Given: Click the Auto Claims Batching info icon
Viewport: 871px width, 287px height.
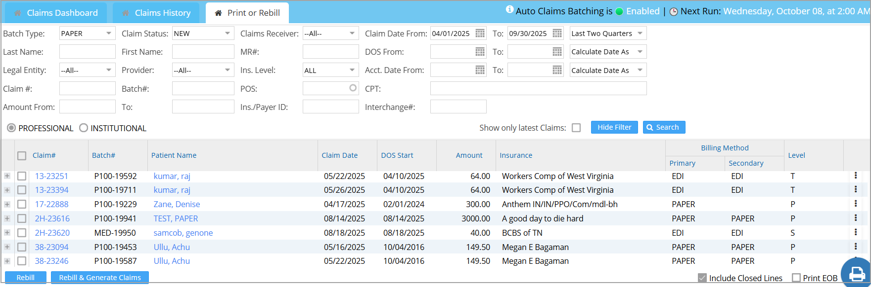Looking at the screenshot, I should point(509,10).
